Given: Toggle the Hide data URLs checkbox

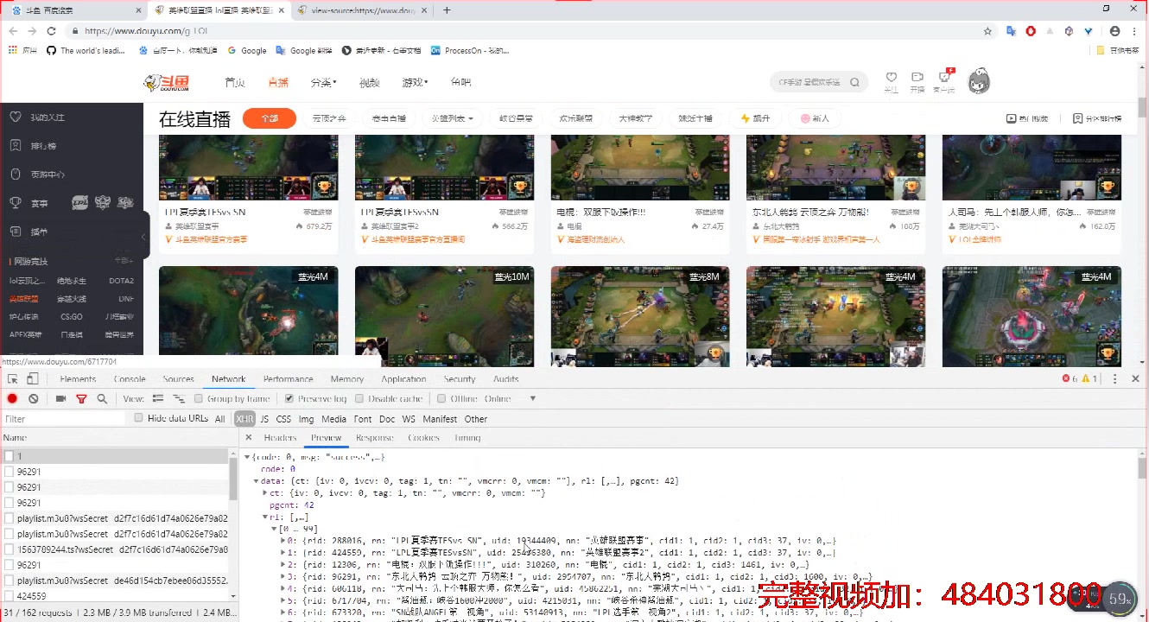Looking at the screenshot, I should tap(138, 418).
